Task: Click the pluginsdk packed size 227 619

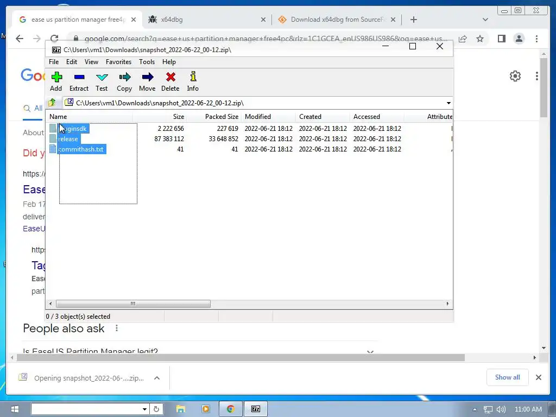Action: (x=228, y=129)
